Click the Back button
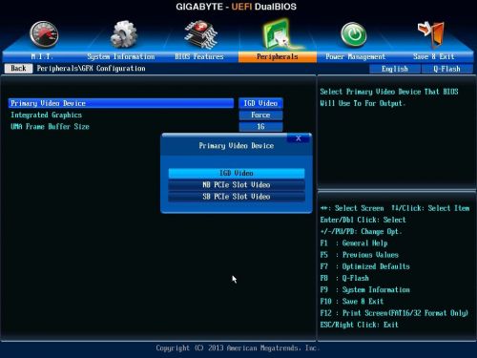This screenshot has height=358, width=477. 18,69
